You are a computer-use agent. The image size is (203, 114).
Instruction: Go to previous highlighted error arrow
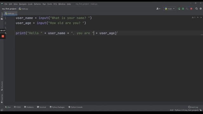(198, 17)
